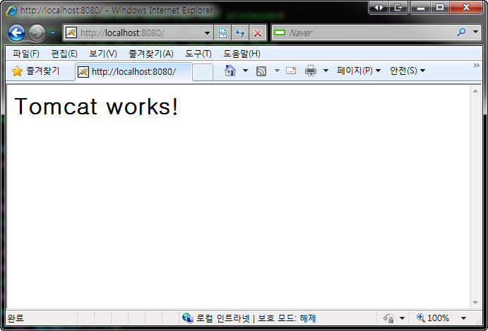
Task: Click the Back navigation button
Action: point(16,33)
